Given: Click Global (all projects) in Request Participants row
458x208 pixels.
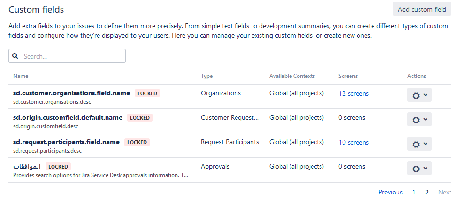Looking at the screenshot, I should [x=297, y=142].
